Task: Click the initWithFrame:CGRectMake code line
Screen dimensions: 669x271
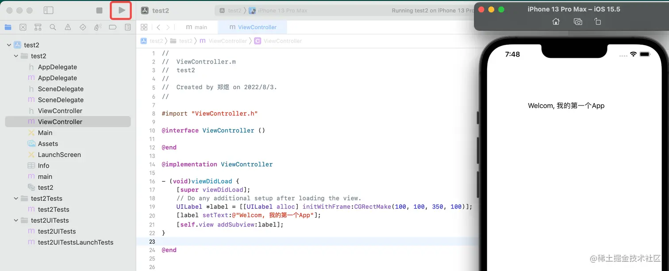Action: click(x=324, y=207)
